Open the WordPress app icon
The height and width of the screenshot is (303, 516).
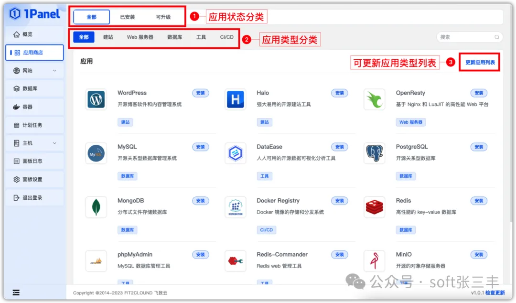(x=96, y=99)
